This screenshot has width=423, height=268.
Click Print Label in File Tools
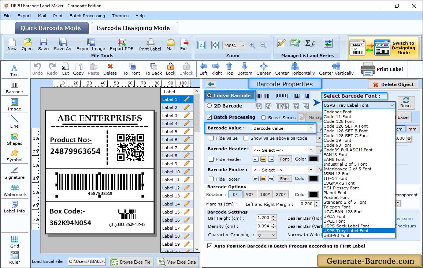point(150,45)
